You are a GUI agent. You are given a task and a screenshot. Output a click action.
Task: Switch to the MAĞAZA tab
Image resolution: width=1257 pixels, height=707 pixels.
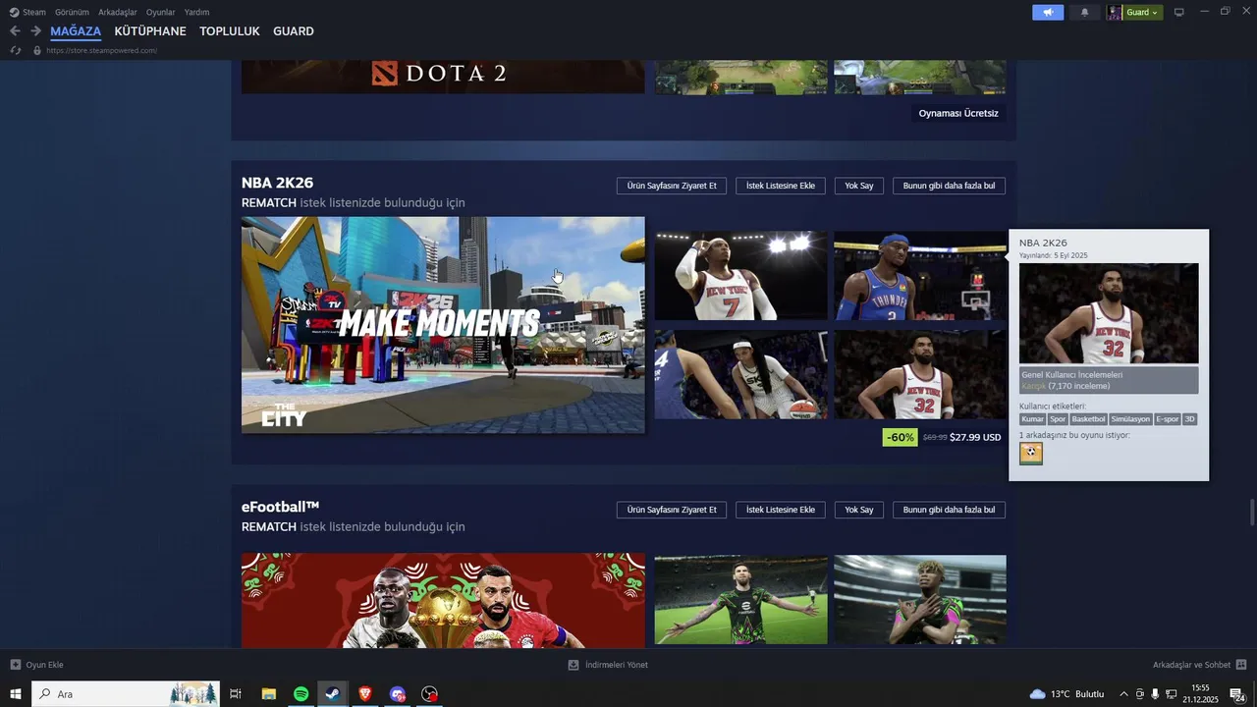point(76,31)
